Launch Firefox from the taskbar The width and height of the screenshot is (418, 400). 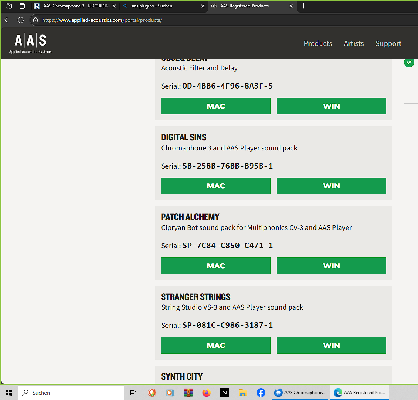tap(206, 393)
